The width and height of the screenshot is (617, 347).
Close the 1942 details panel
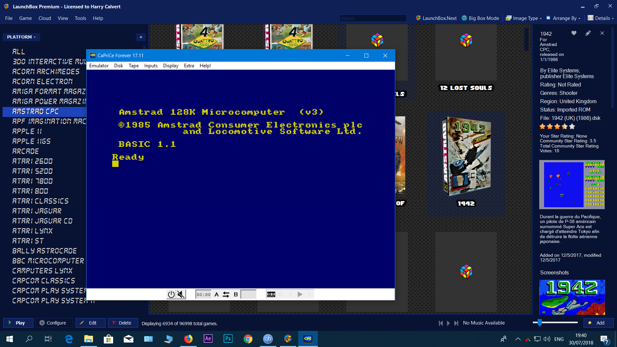click(x=602, y=33)
